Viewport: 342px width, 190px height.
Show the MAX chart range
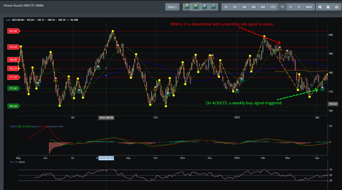coord(309,7)
